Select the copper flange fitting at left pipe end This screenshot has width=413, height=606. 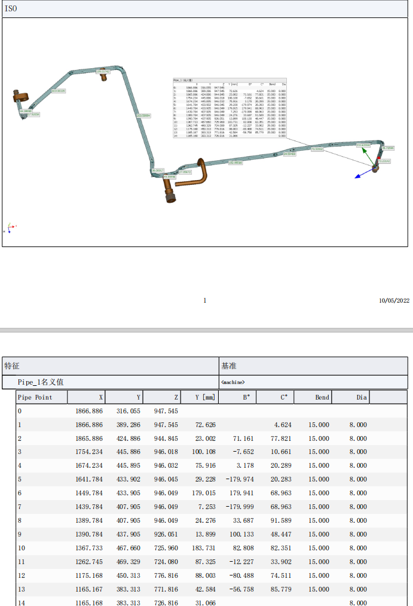[21, 96]
